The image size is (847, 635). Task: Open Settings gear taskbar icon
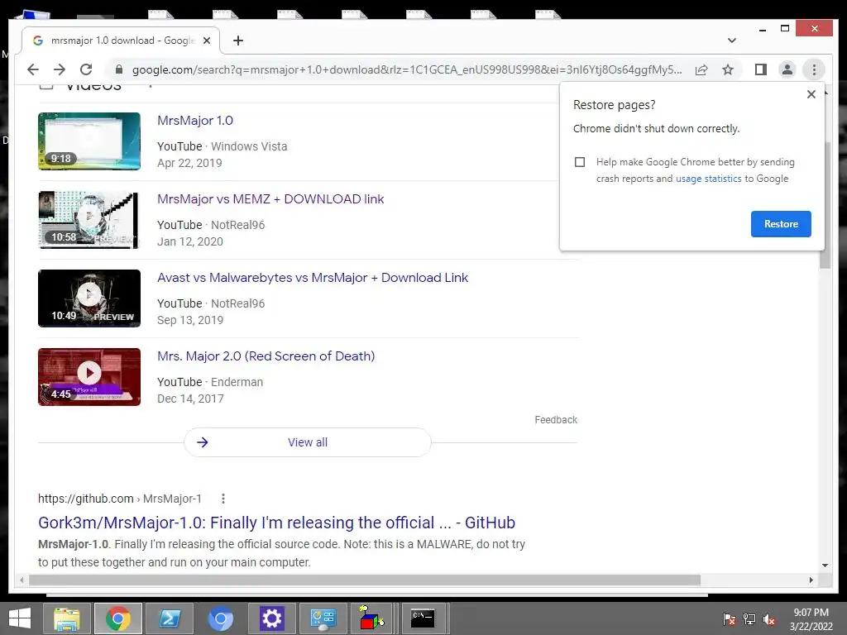coord(271,618)
